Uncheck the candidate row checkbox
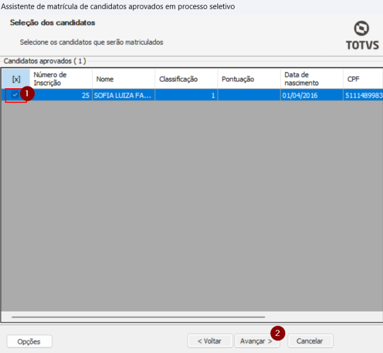This screenshot has width=383, height=353. coord(15,95)
